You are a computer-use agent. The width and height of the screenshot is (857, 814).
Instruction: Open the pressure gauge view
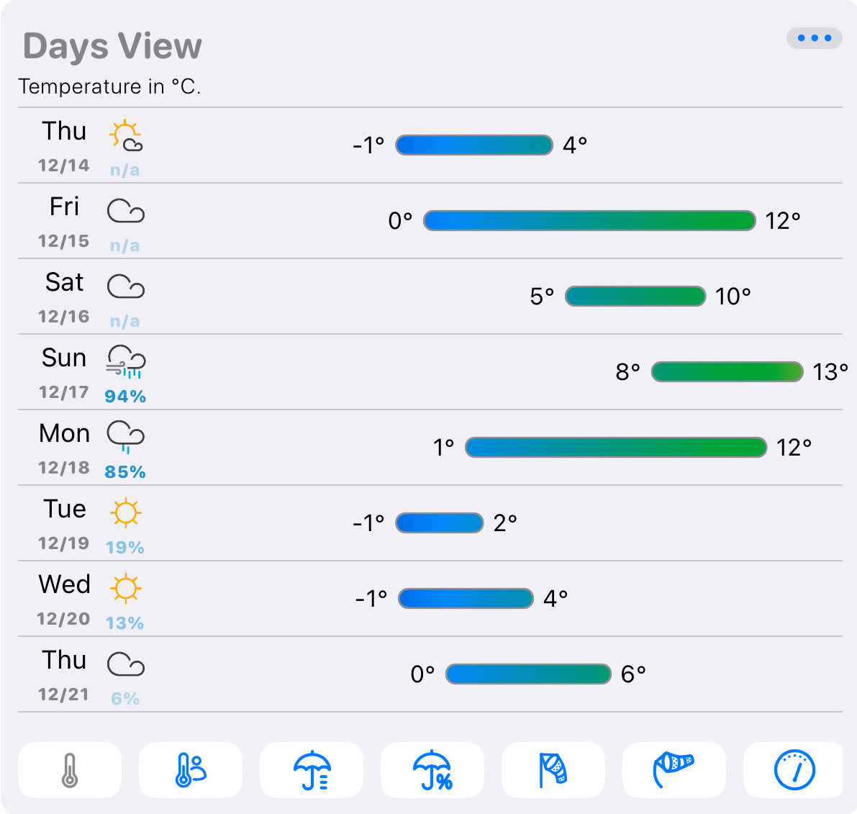[794, 770]
